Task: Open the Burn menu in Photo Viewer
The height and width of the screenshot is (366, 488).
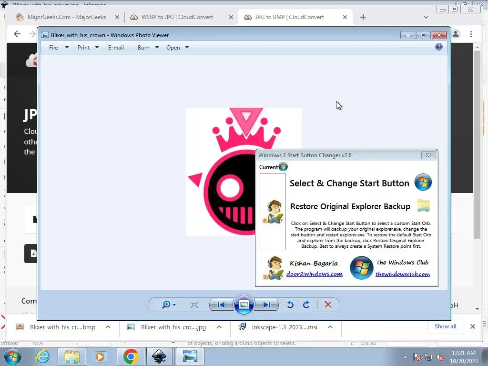Action: point(143,48)
